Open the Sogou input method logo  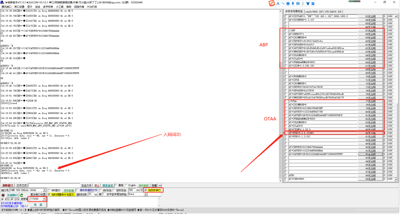click(272, 3)
